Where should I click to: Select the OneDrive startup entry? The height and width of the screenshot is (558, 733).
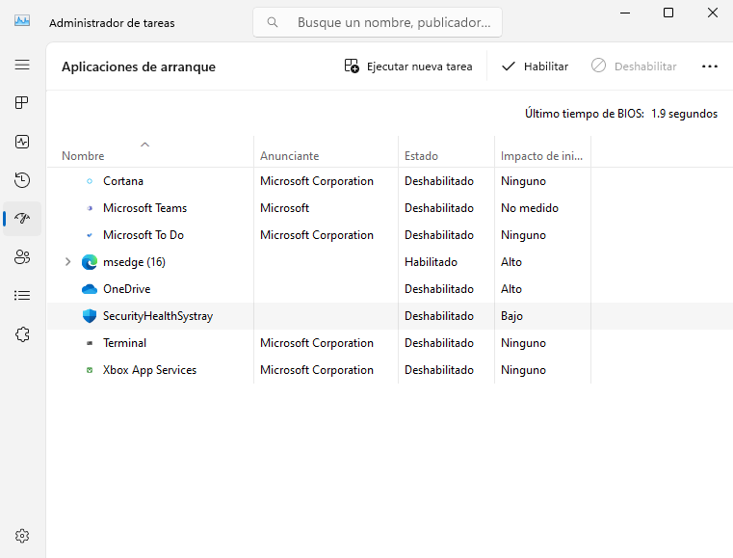(x=126, y=289)
